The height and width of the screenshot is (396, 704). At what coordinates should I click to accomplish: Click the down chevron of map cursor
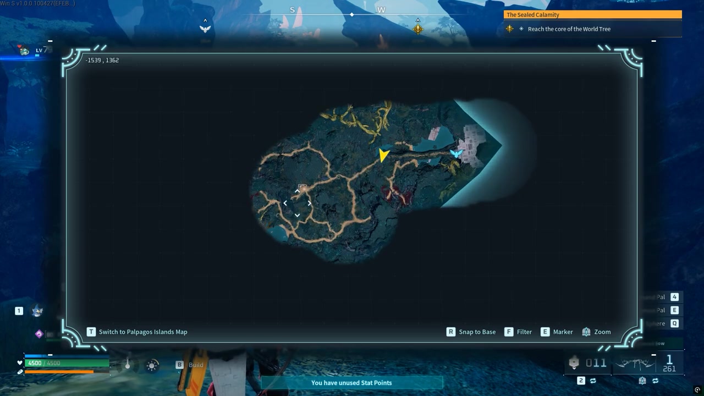point(297,215)
